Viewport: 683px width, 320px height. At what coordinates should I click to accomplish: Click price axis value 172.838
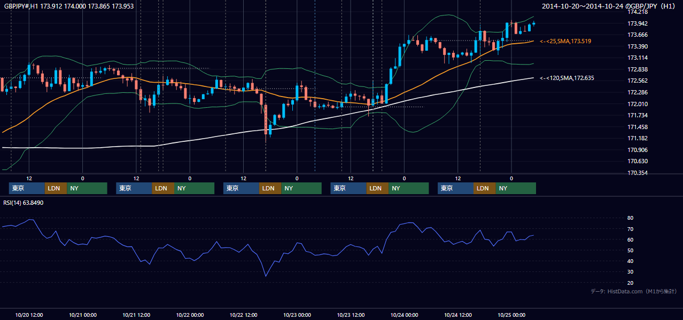pos(637,69)
